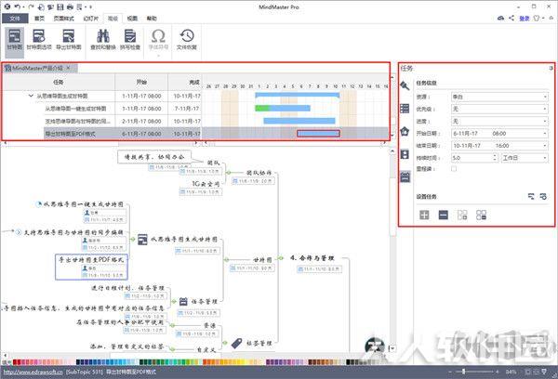Select the task calendar sidebar panel icon

(x=405, y=176)
